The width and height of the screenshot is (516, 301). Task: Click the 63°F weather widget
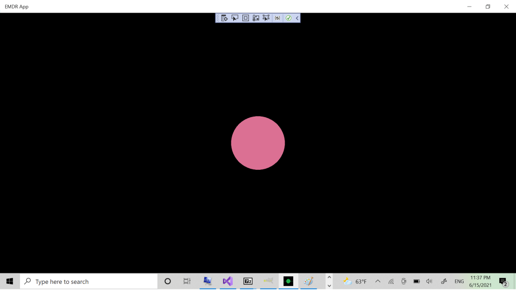(x=355, y=281)
